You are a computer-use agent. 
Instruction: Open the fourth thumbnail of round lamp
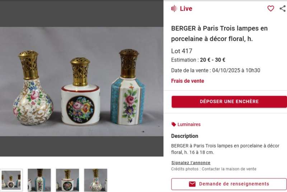click(x=95, y=180)
